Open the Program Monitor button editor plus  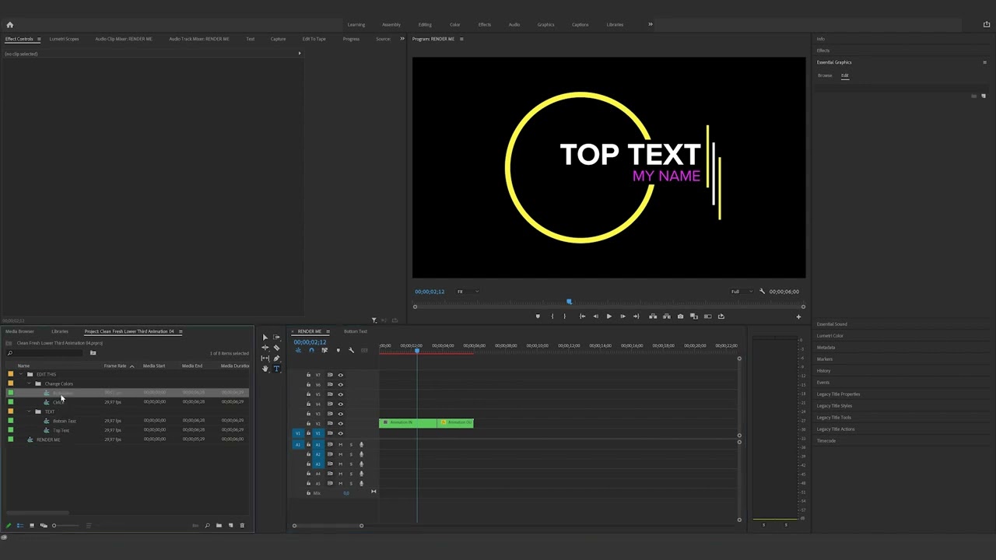798,317
